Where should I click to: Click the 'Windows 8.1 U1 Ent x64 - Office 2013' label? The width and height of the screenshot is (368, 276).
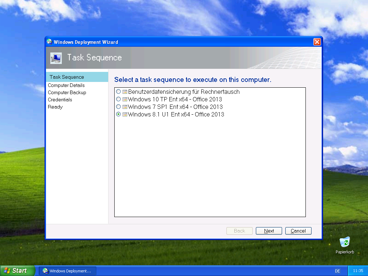click(176, 114)
